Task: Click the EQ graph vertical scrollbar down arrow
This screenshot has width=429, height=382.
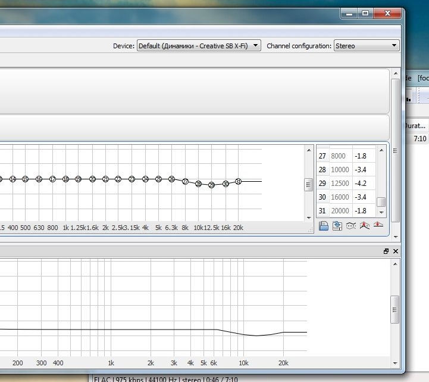Action: (309, 218)
